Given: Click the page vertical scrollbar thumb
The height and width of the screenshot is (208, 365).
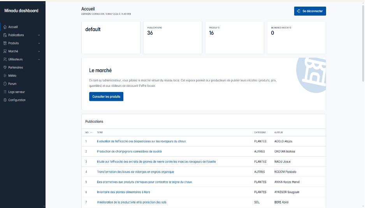Looking at the screenshot, I should (363, 43).
